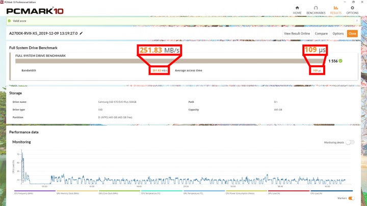367x206 pixels.
Task: Click the Full System Drive Benchmark heading
Action: 33,48
